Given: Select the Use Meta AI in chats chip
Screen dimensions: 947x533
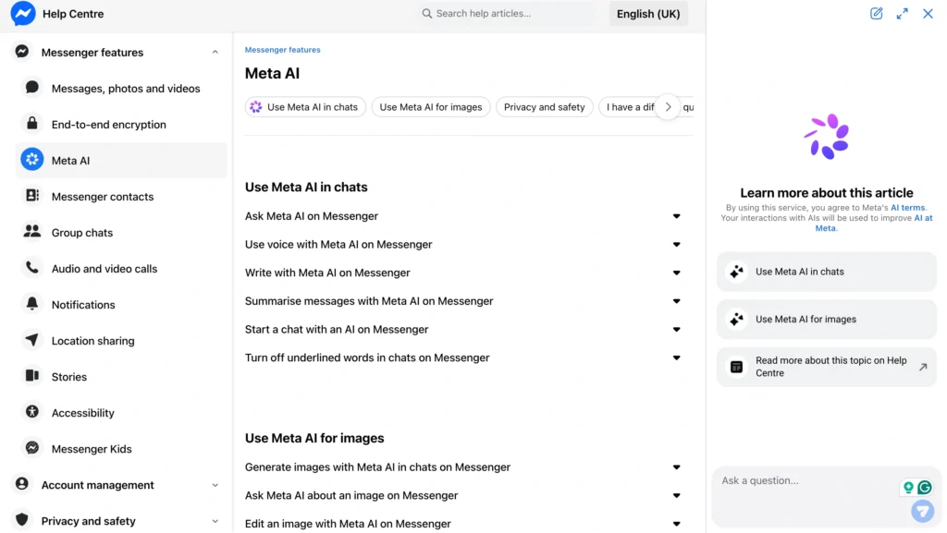Looking at the screenshot, I should coord(305,107).
